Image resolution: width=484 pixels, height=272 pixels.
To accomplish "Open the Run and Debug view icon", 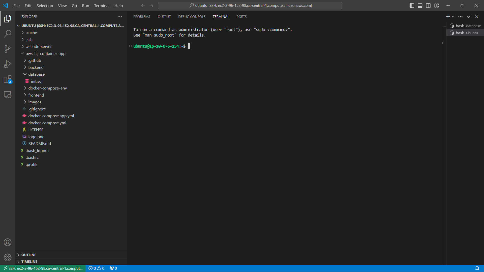I will click(8, 64).
